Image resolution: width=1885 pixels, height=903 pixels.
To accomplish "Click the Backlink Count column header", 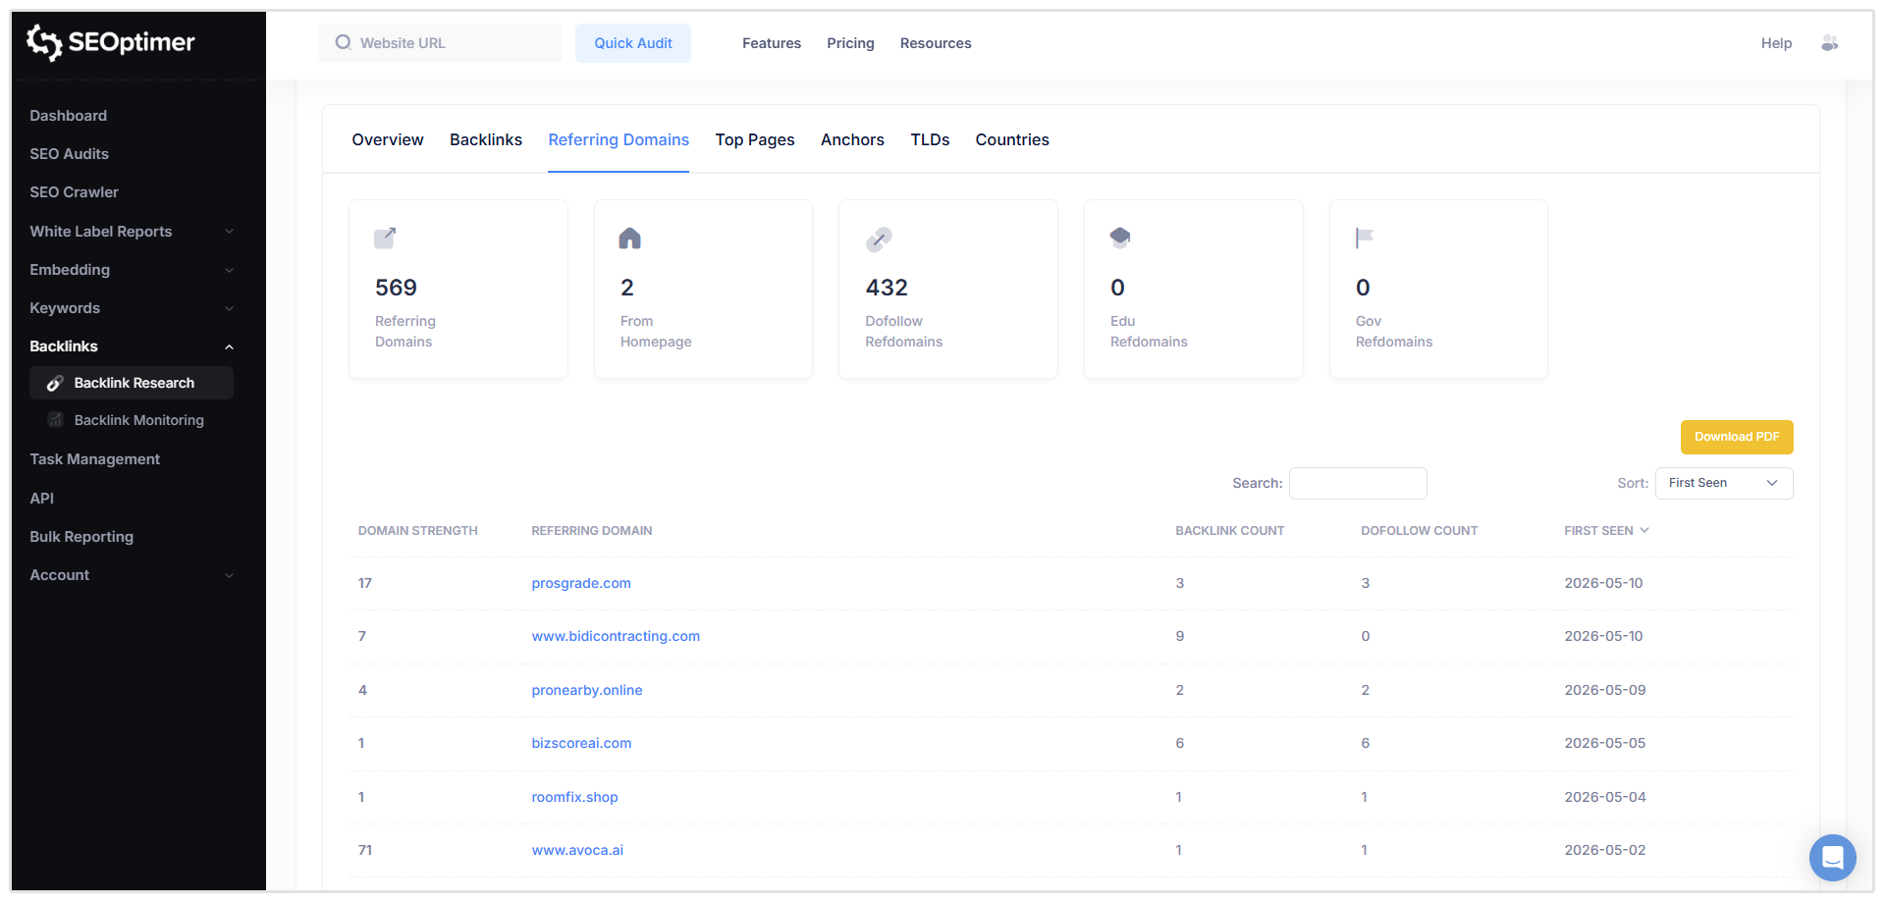I will (x=1230, y=531).
